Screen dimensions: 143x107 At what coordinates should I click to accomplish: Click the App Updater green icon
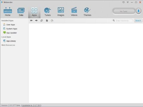(4, 33)
